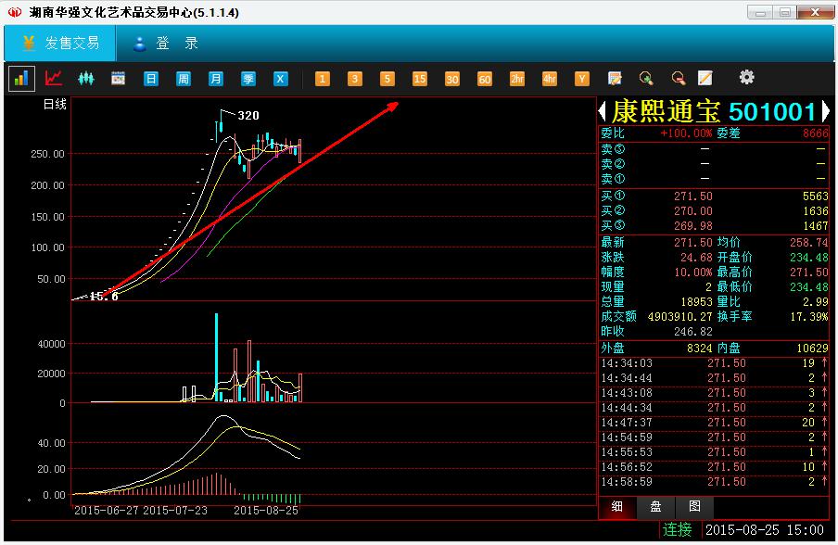Select weekly period 周 button
The image size is (838, 545).
click(x=184, y=79)
